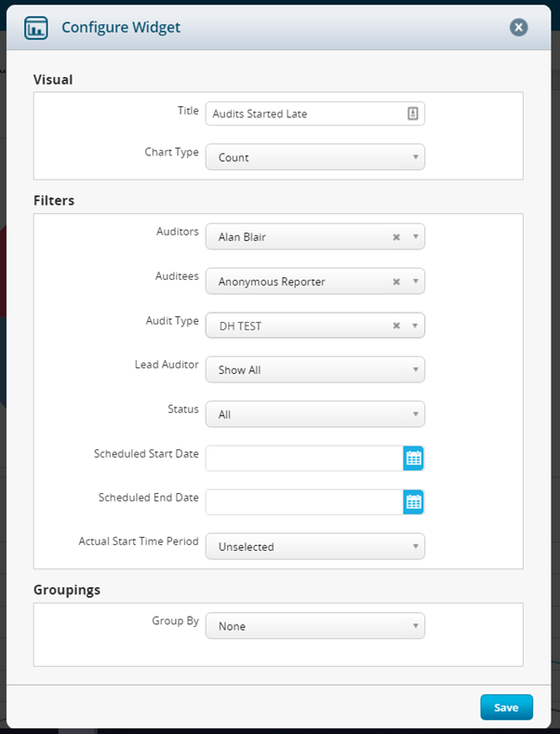This screenshot has width=560, height=734.
Task: Open the Auditees dropdown arrow
Action: pyautogui.click(x=415, y=281)
